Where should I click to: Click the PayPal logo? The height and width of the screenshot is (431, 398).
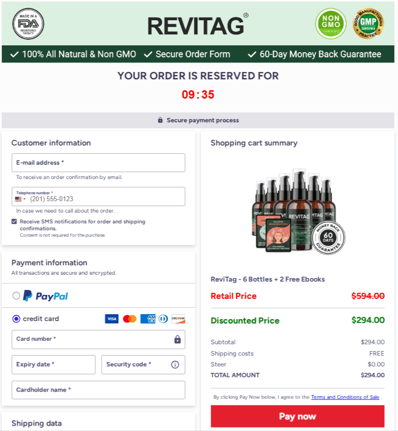(45, 296)
